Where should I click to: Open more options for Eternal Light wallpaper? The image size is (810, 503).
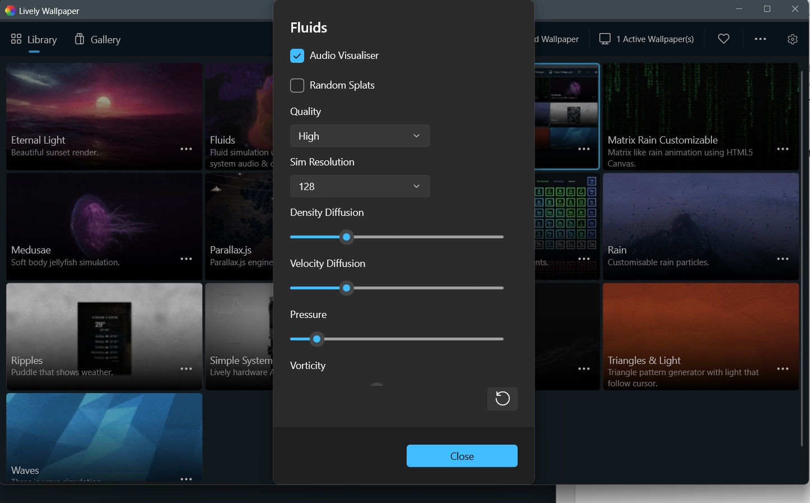(x=187, y=149)
